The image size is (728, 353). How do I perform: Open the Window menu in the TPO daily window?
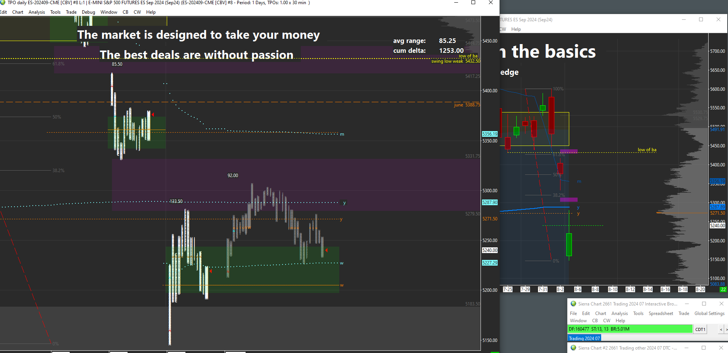pyautogui.click(x=109, y=12)
